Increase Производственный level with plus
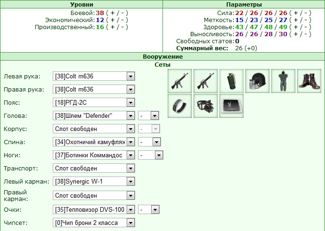The height and width of the screenshot is (231, 325). click(113, 27)
